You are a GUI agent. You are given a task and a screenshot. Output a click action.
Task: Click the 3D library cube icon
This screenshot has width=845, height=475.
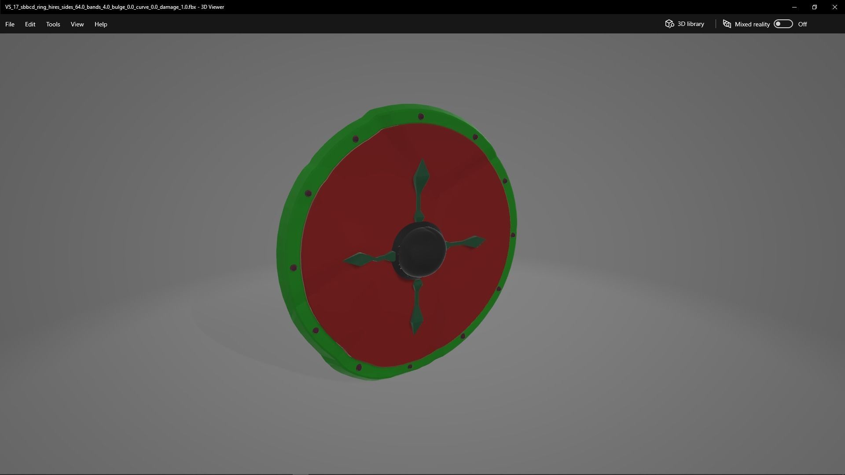pyautogui.click(x=669, y=24)
